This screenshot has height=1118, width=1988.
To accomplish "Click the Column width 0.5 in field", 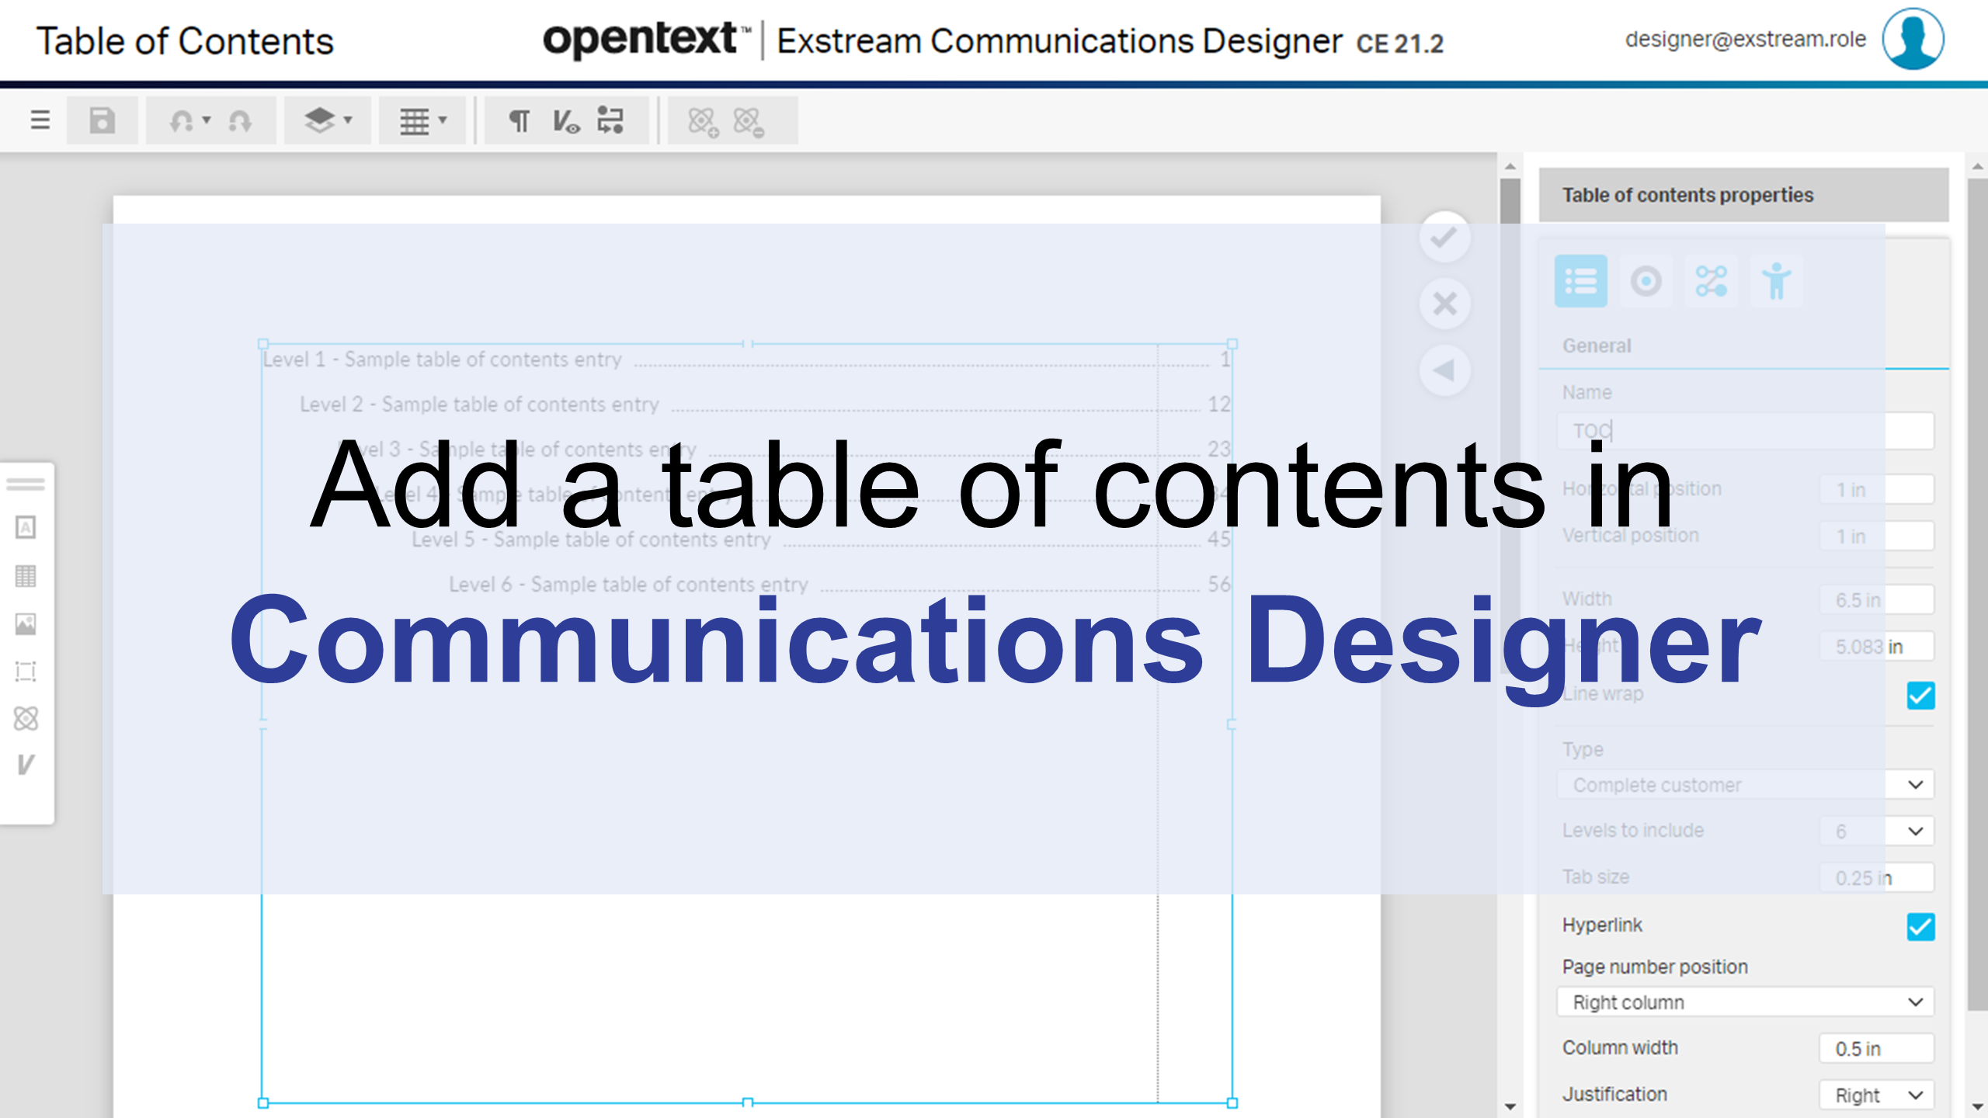I will 1876,1048.
